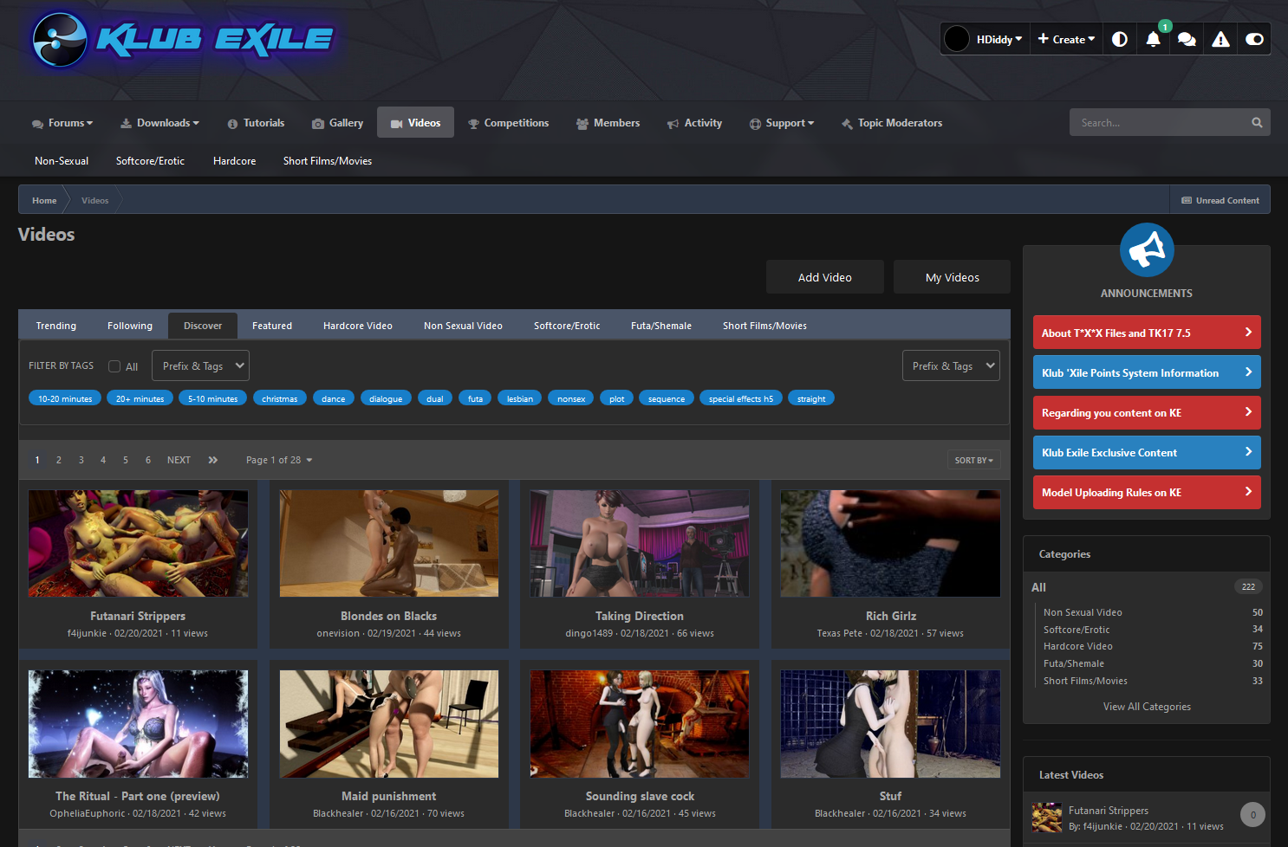This screenshot has width=1288, height=847.
Task: Open the Non Sexual Video category in sidebar
Action: click(1083, 612)
